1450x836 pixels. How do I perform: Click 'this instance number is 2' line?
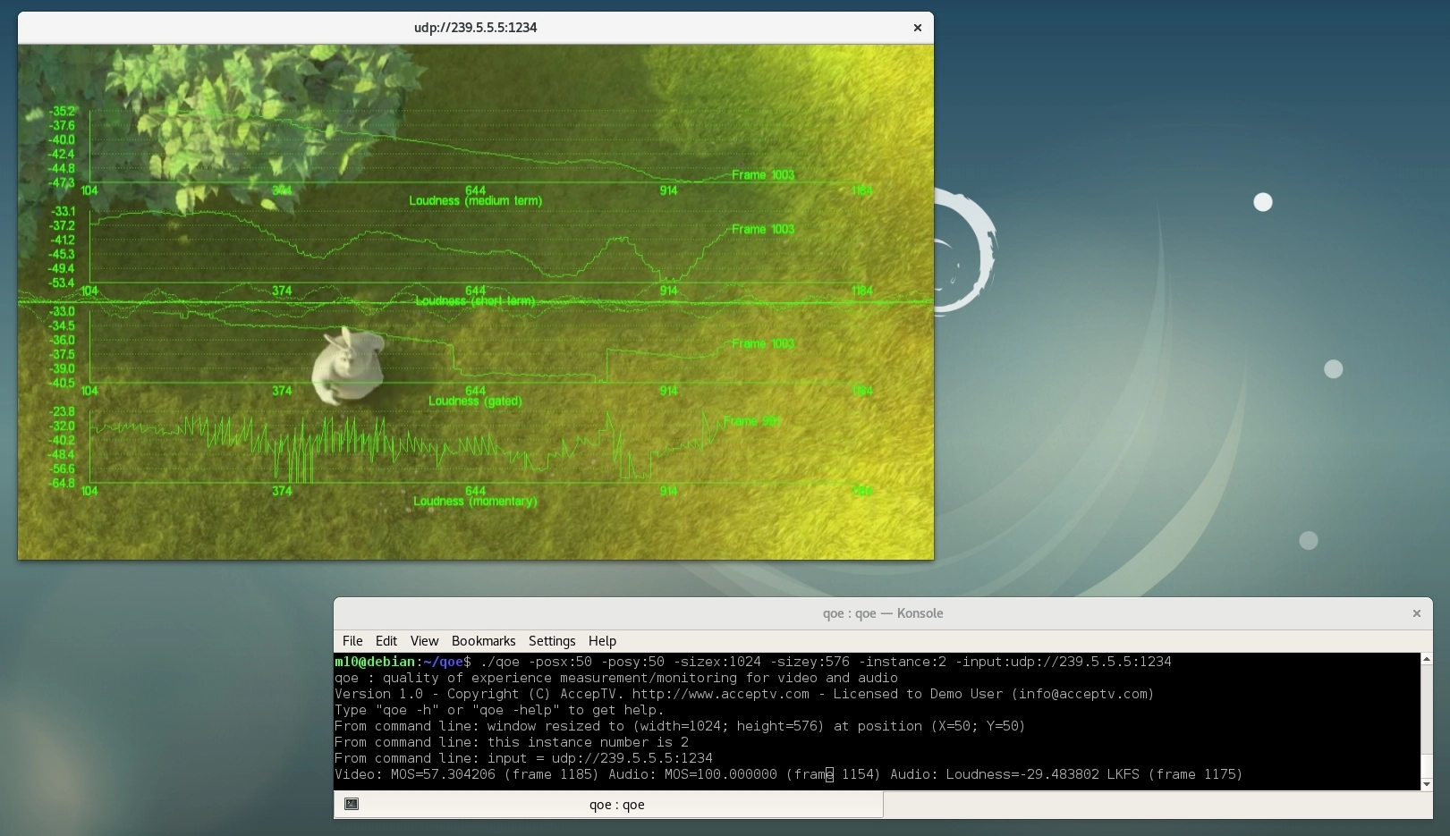tap(588, 743)
